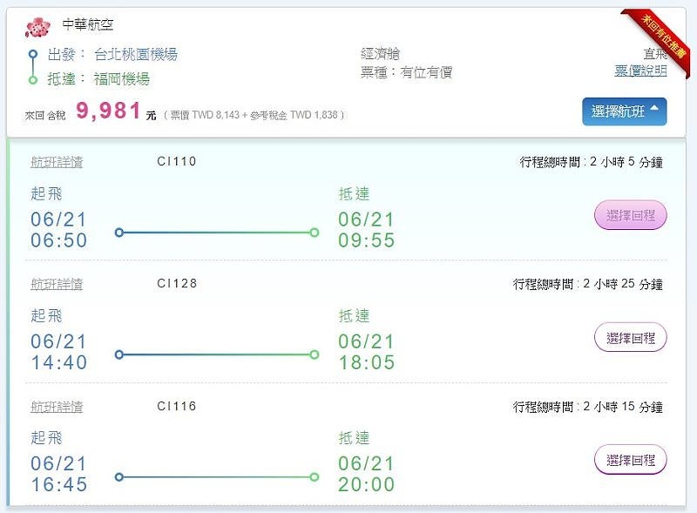Screen dimensions: 697x513
Task: Open 航班詳情 for flight CI116
Action: (x=57, y=407)
